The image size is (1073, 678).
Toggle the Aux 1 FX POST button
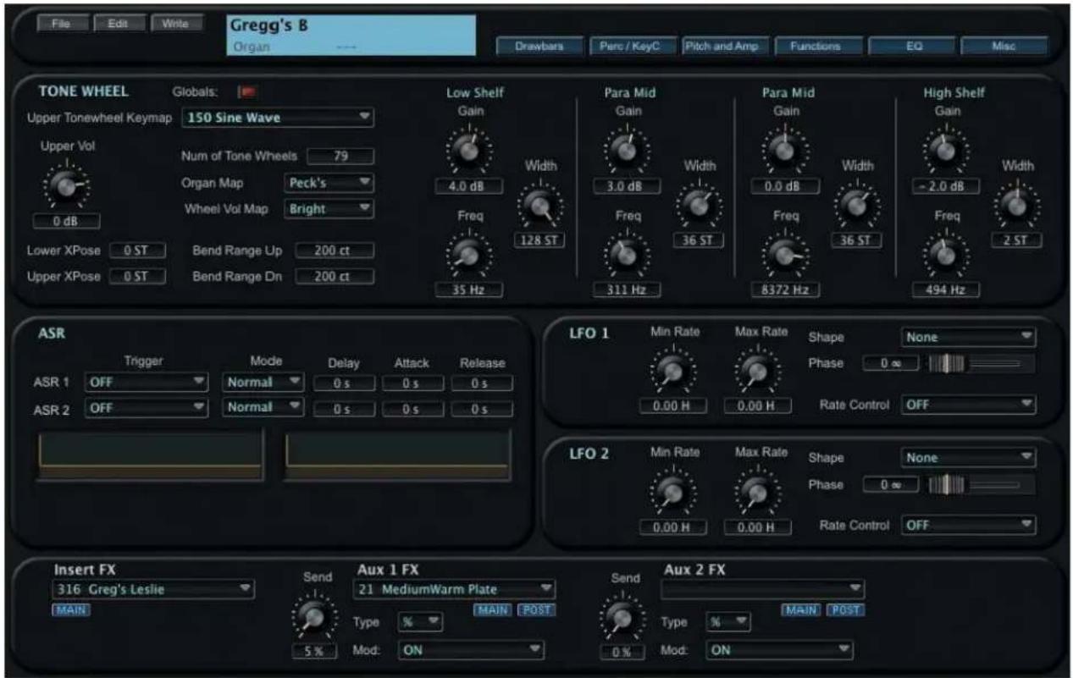pos(535,609)
